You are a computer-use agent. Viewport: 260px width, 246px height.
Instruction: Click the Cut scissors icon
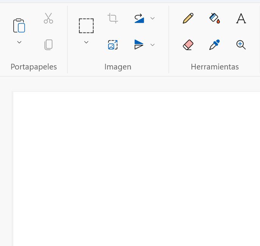tap(48, 18)
